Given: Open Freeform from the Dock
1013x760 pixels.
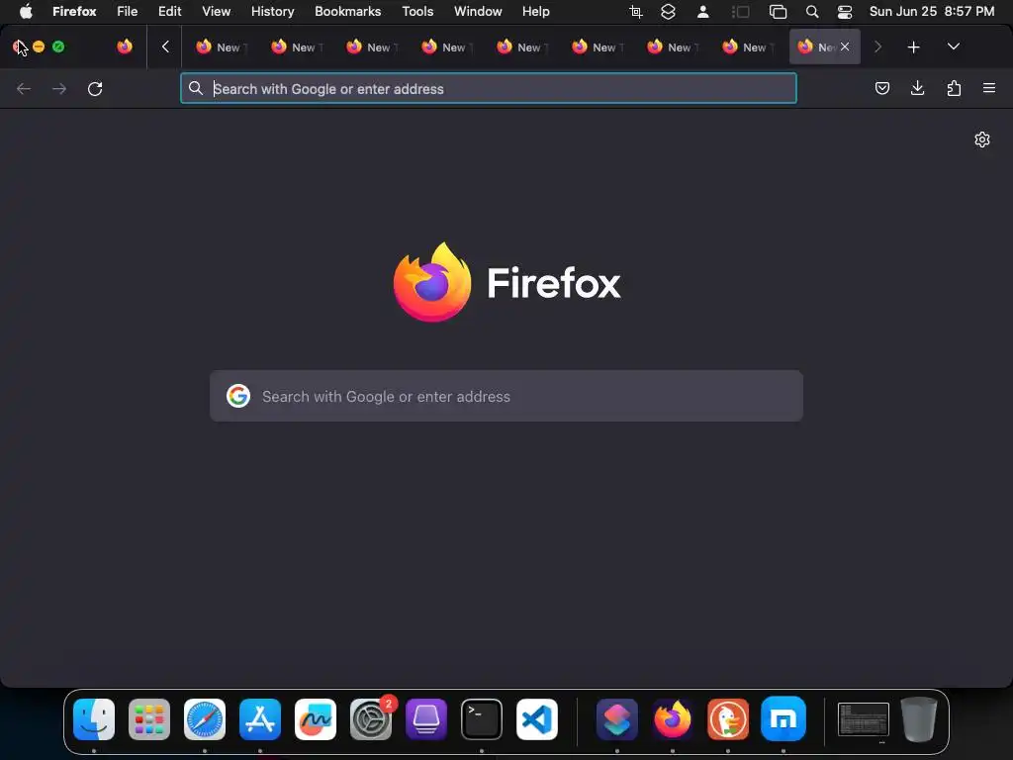Looking at the screenshot, I should coord(316,719).
